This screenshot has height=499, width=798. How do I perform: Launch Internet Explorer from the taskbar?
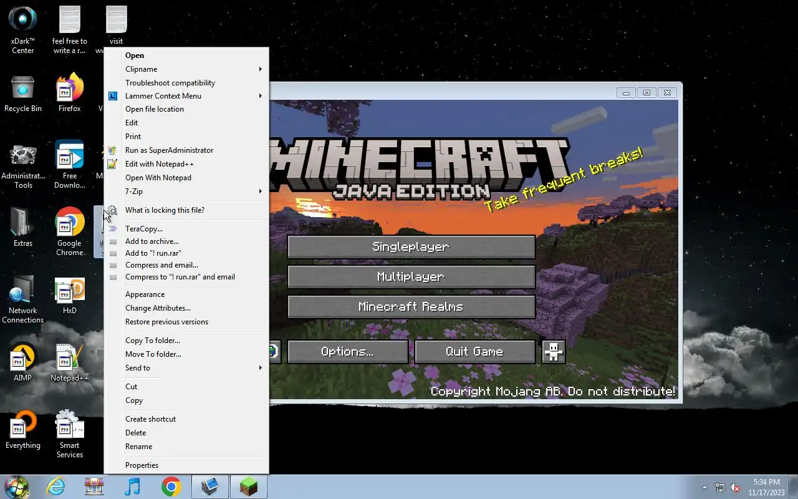point(56,487)
